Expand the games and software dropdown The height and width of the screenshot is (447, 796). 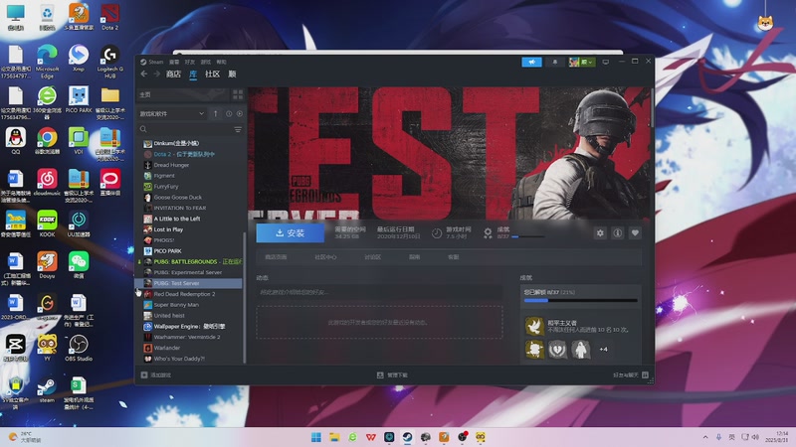click(x=172, y=113)
